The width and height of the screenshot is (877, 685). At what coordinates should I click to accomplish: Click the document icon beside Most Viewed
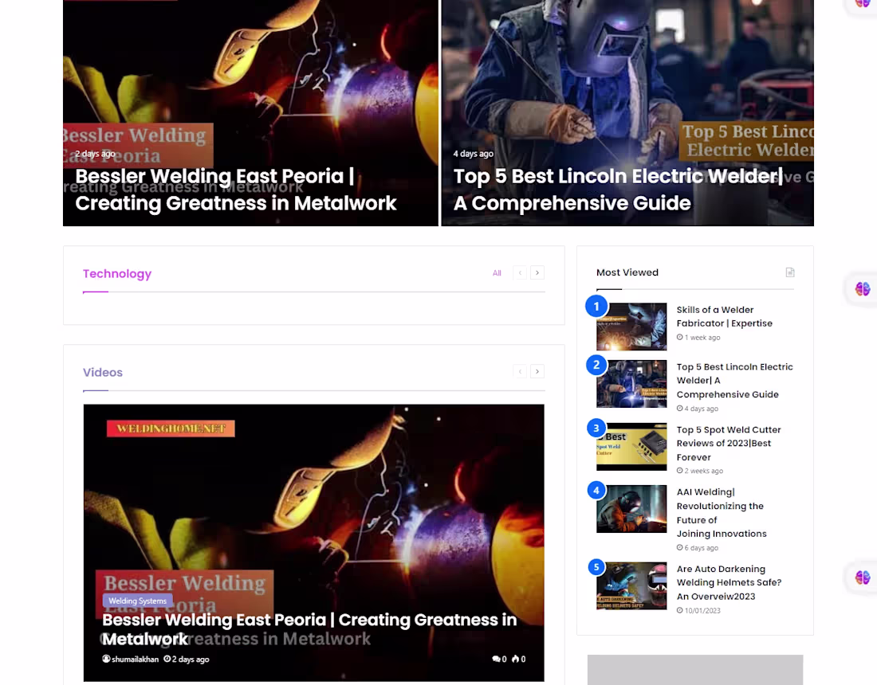[789, 272]
